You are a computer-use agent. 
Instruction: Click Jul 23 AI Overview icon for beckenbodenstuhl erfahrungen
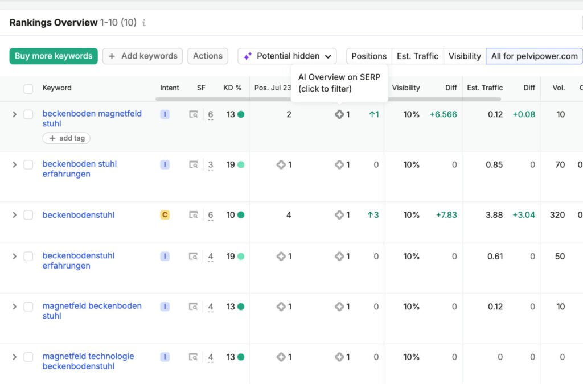point(281,256)
